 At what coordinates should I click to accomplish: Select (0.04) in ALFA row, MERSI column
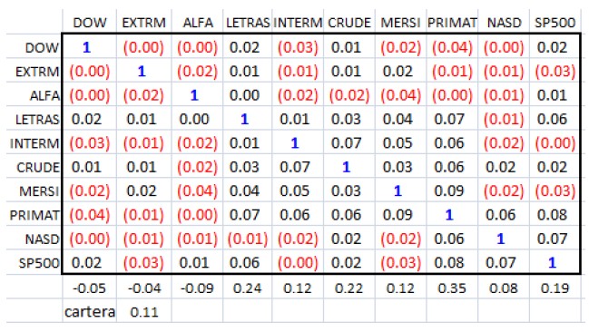click(400, 95)
